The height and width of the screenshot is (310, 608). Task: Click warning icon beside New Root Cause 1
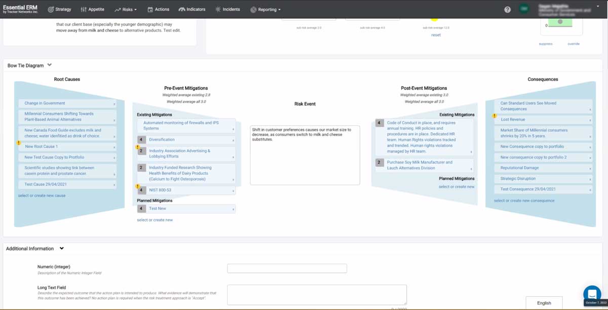coord(19,144)
